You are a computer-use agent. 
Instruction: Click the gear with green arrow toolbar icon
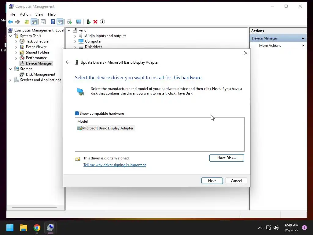[69, 22]
